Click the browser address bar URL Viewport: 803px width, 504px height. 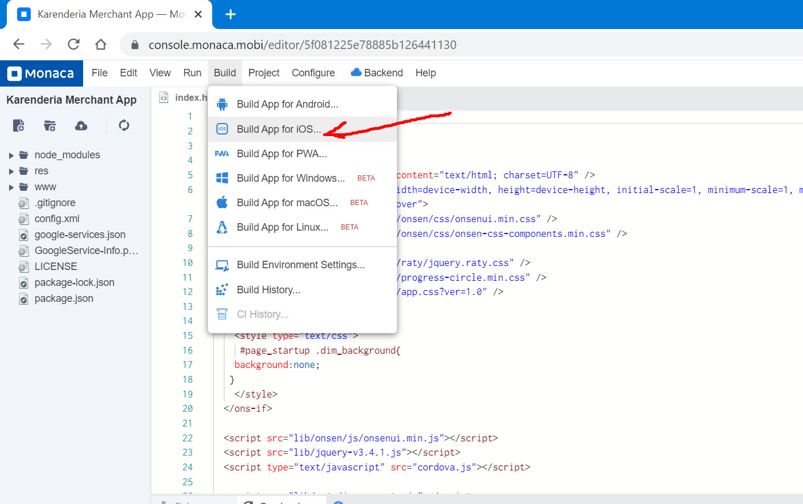302,45
